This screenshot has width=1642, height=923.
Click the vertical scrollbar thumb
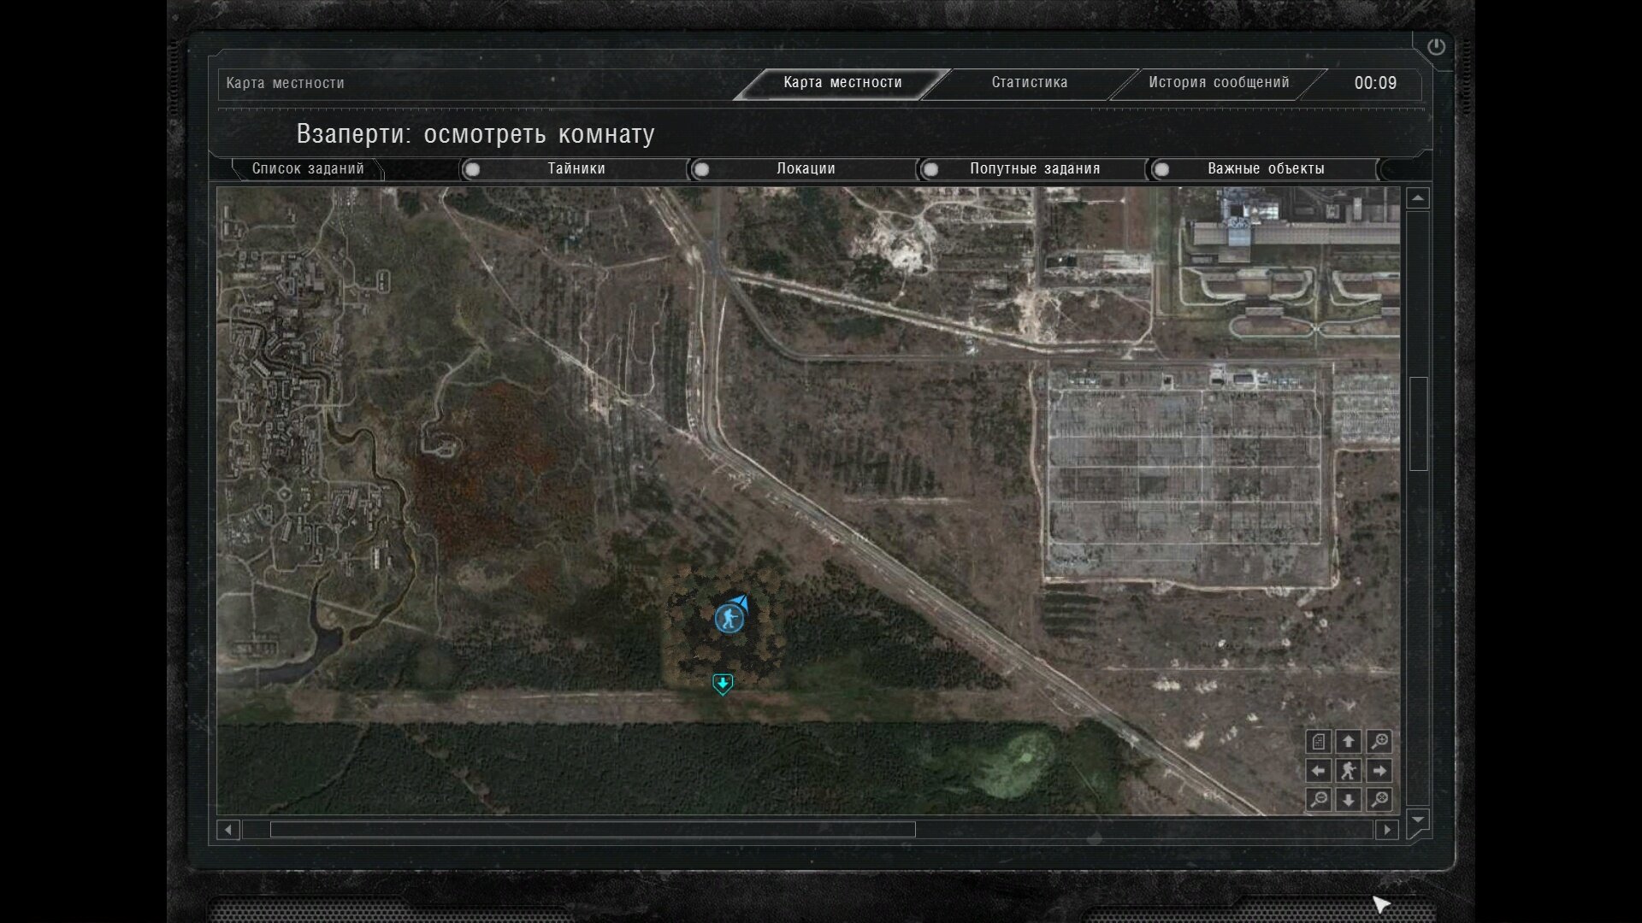tap(1418, 423)
